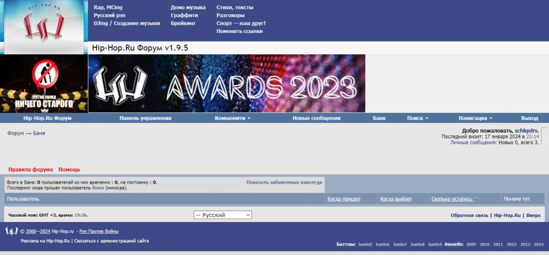Click Выход to log out
549x255 pixels.
pyautogui.click(x=529, y=118)
